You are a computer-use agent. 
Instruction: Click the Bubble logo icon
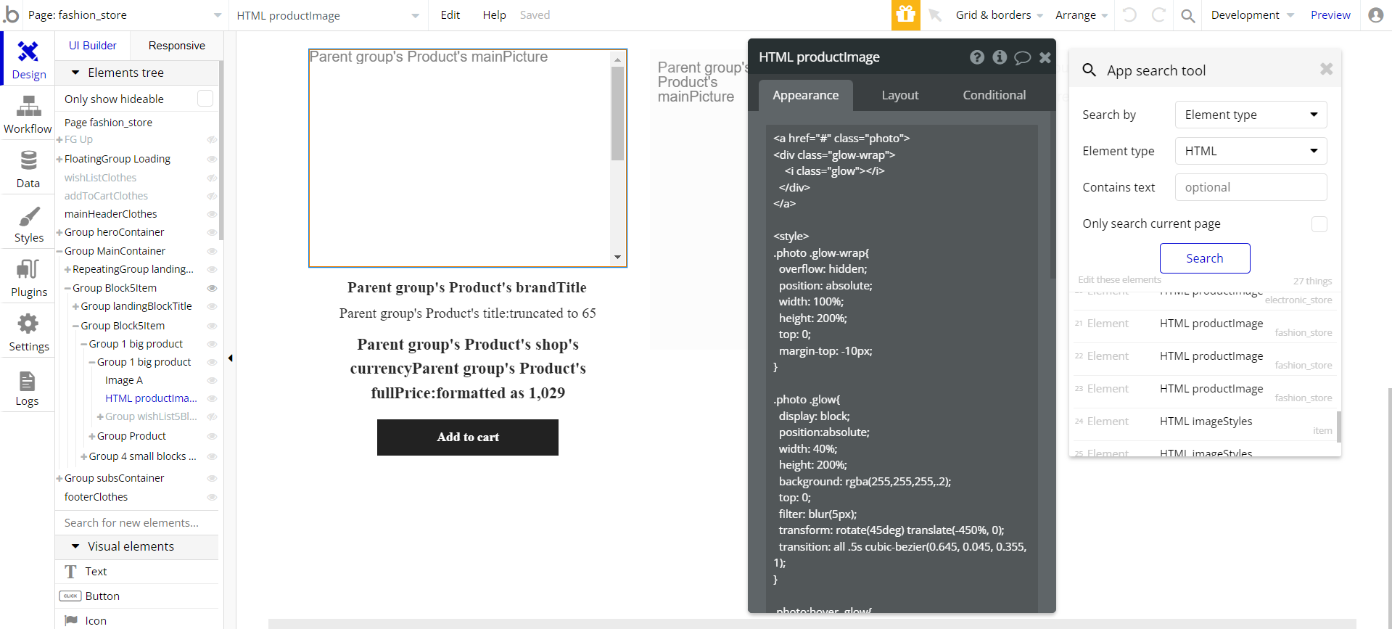(11, 15)
